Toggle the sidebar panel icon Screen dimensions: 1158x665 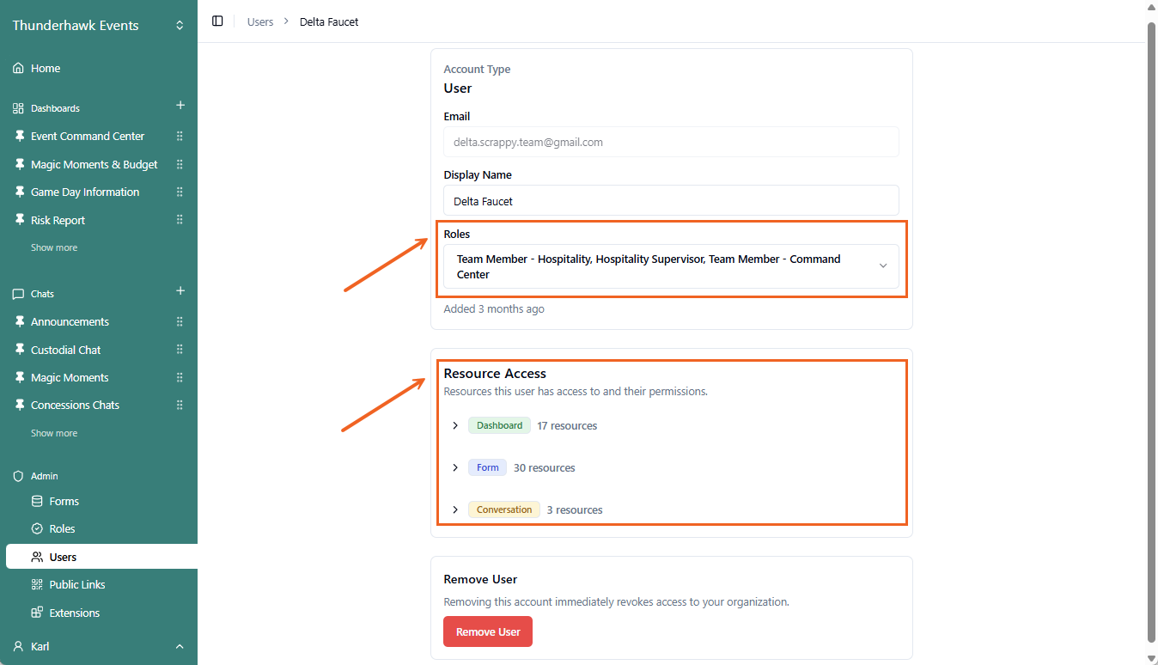tap(217, 21)
